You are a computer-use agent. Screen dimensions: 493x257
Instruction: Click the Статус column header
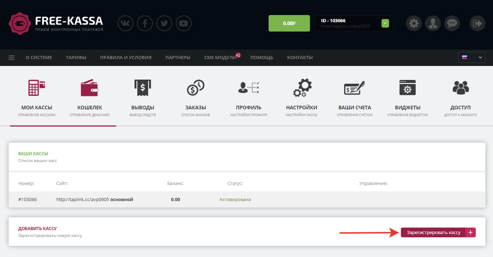(235, 183)
